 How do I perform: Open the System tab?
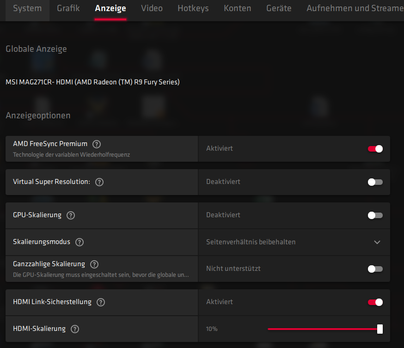(27, 8)
